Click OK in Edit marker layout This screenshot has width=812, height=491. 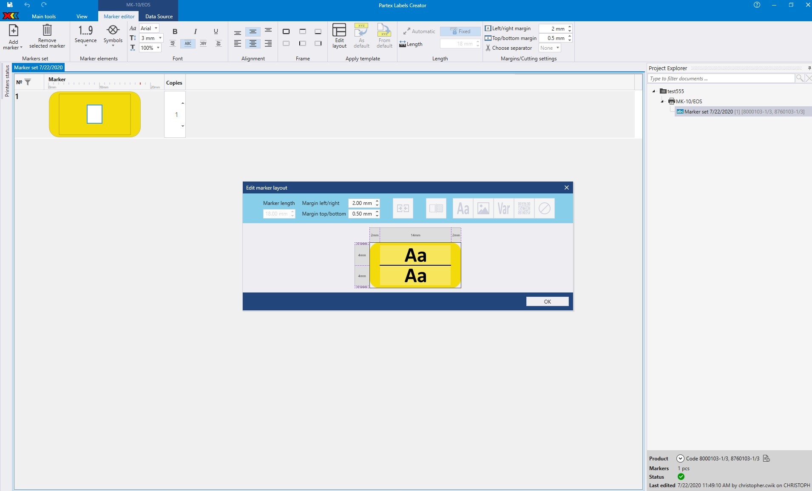(547, 301)
